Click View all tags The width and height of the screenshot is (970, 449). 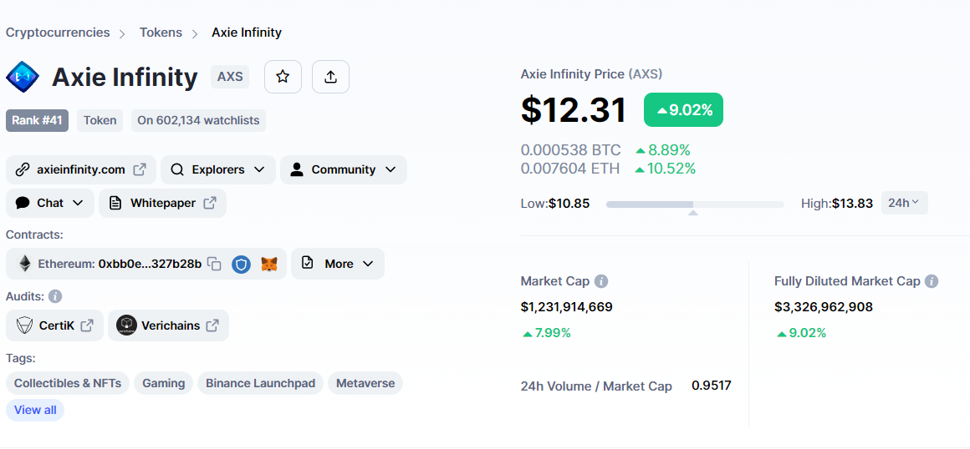point(35,410)
